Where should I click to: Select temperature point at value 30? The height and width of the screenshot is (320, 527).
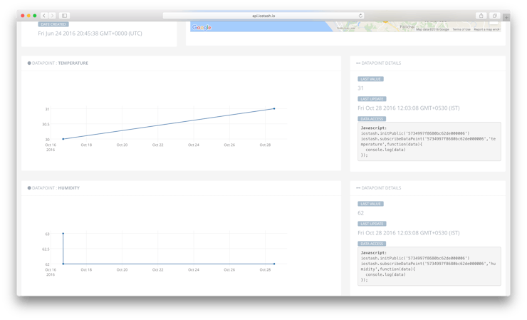tap(63, 139)
